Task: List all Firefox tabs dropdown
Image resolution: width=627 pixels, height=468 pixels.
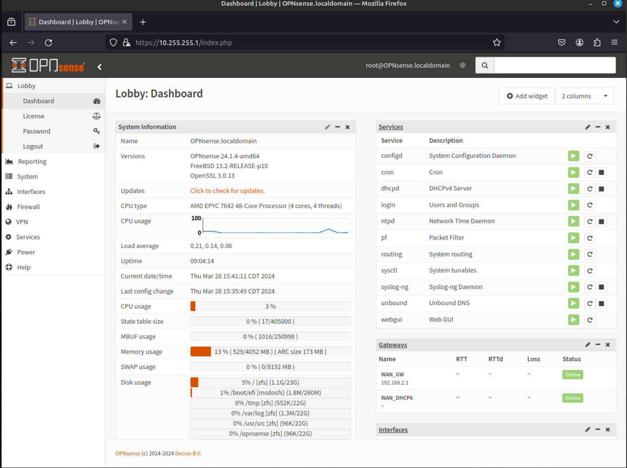Action: click(x=616, y=22)
